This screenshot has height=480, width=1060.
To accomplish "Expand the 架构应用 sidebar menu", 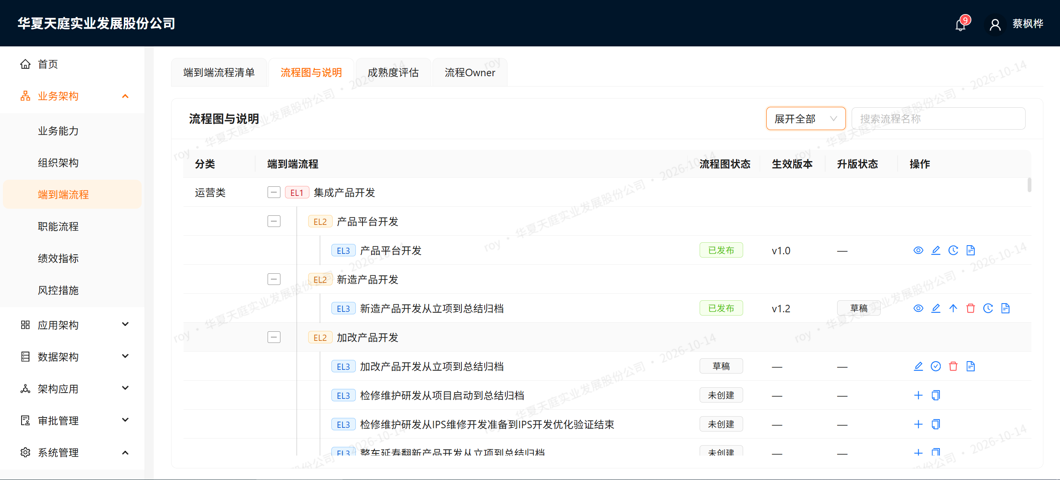I will point(72,389).
